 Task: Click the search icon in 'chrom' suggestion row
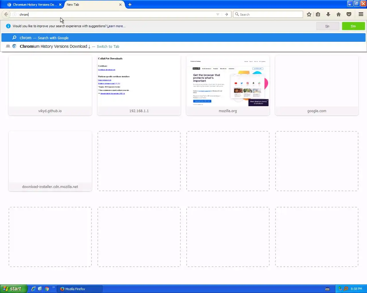pos(14,37)
